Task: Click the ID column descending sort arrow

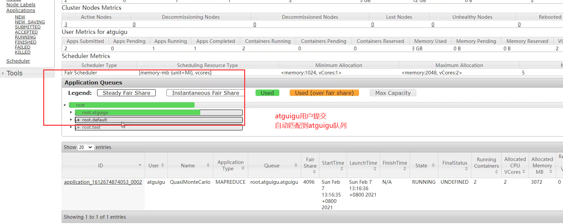Action: pyautogui.click(x=140, y=165)
